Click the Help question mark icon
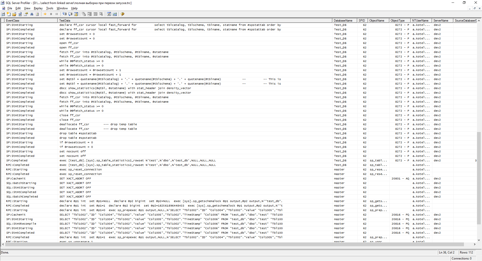This screenshot has width=482, height=261. 123,14
